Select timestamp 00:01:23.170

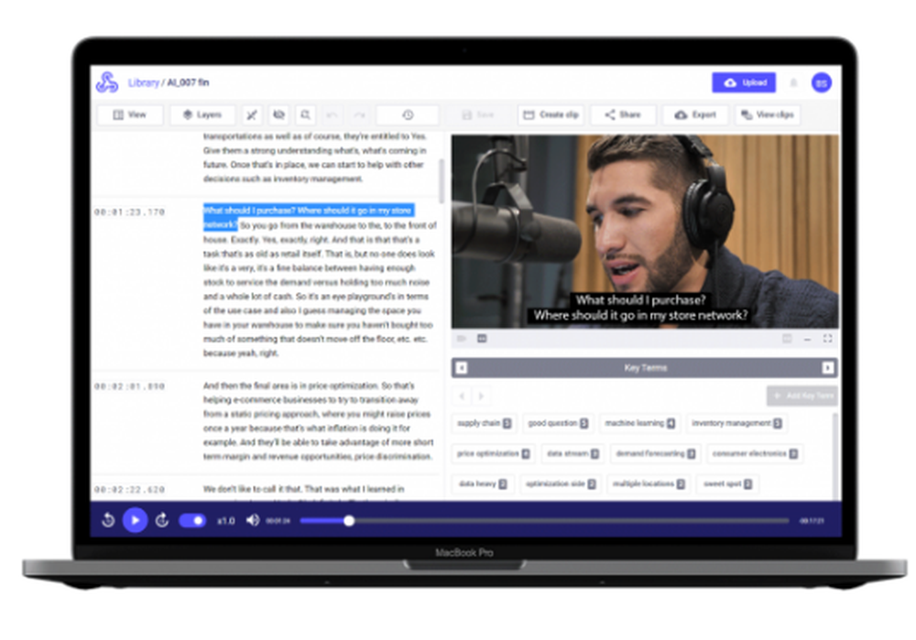129,212
